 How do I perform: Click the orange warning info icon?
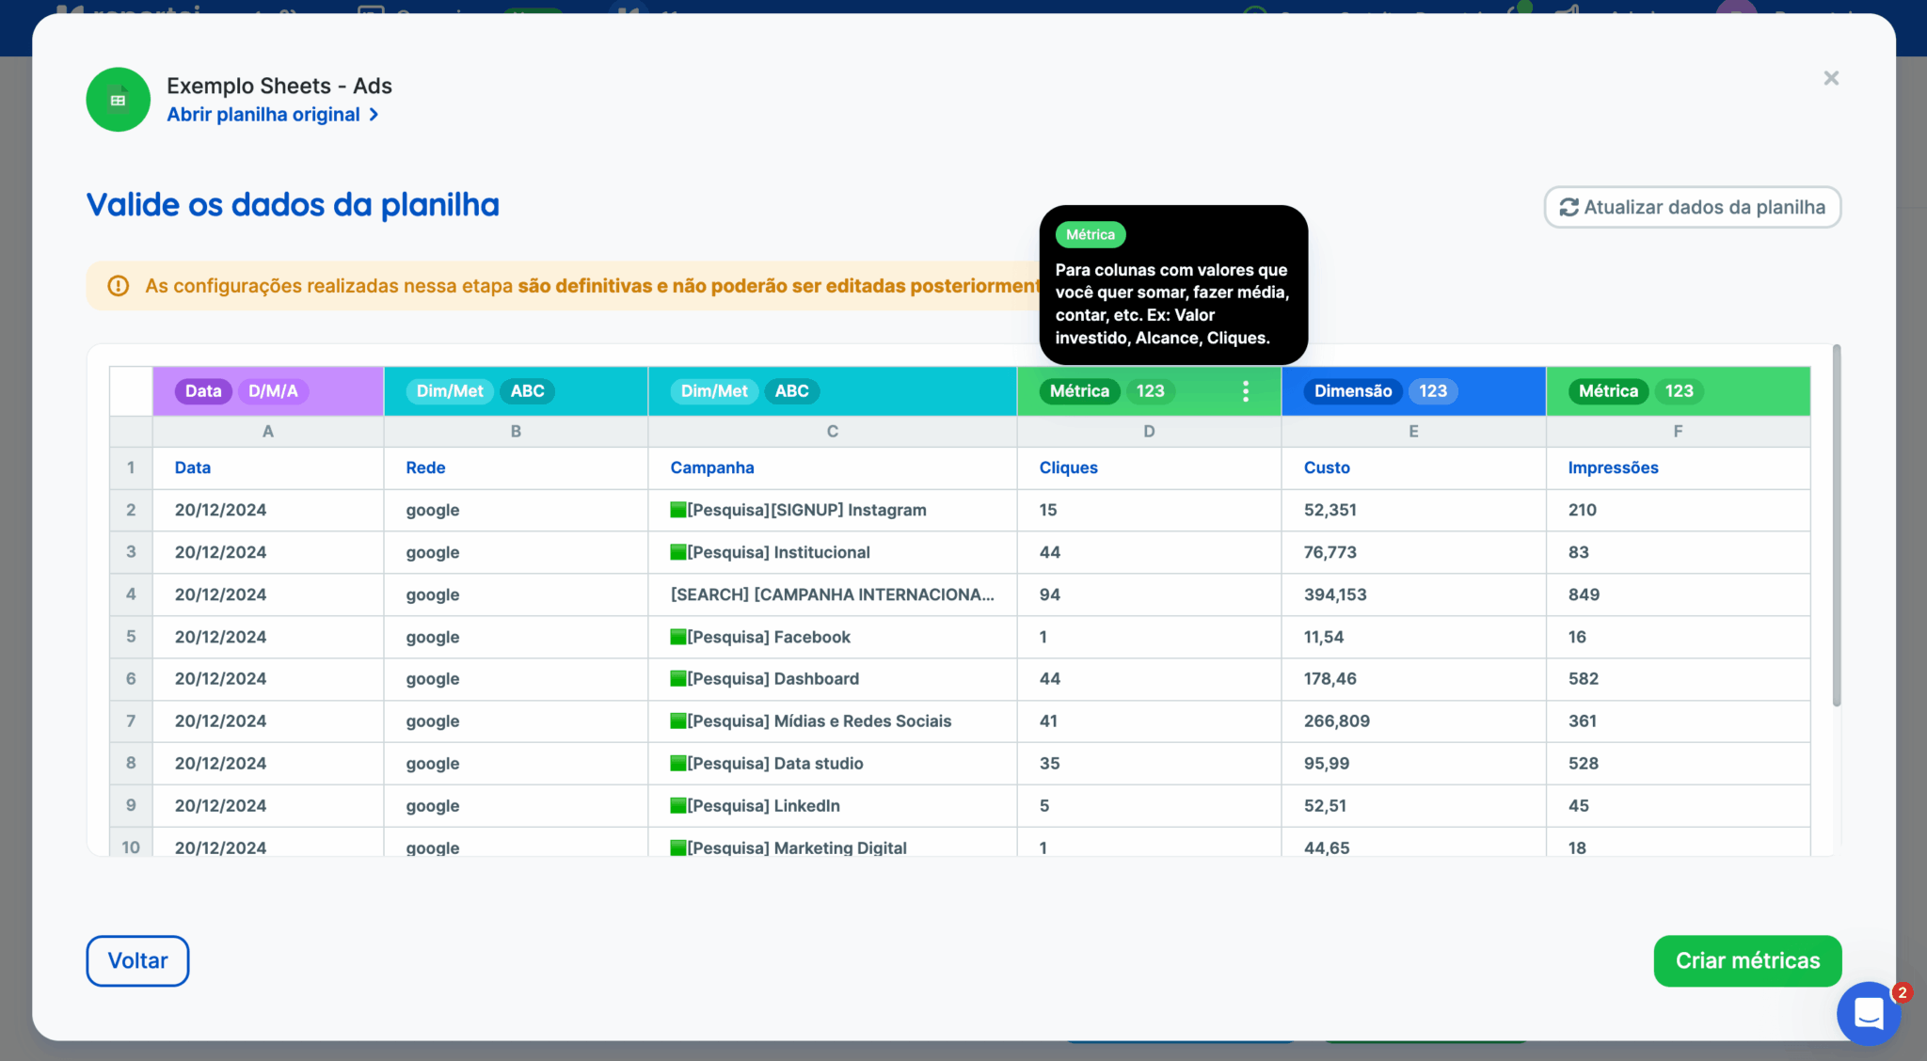[119, 286]
